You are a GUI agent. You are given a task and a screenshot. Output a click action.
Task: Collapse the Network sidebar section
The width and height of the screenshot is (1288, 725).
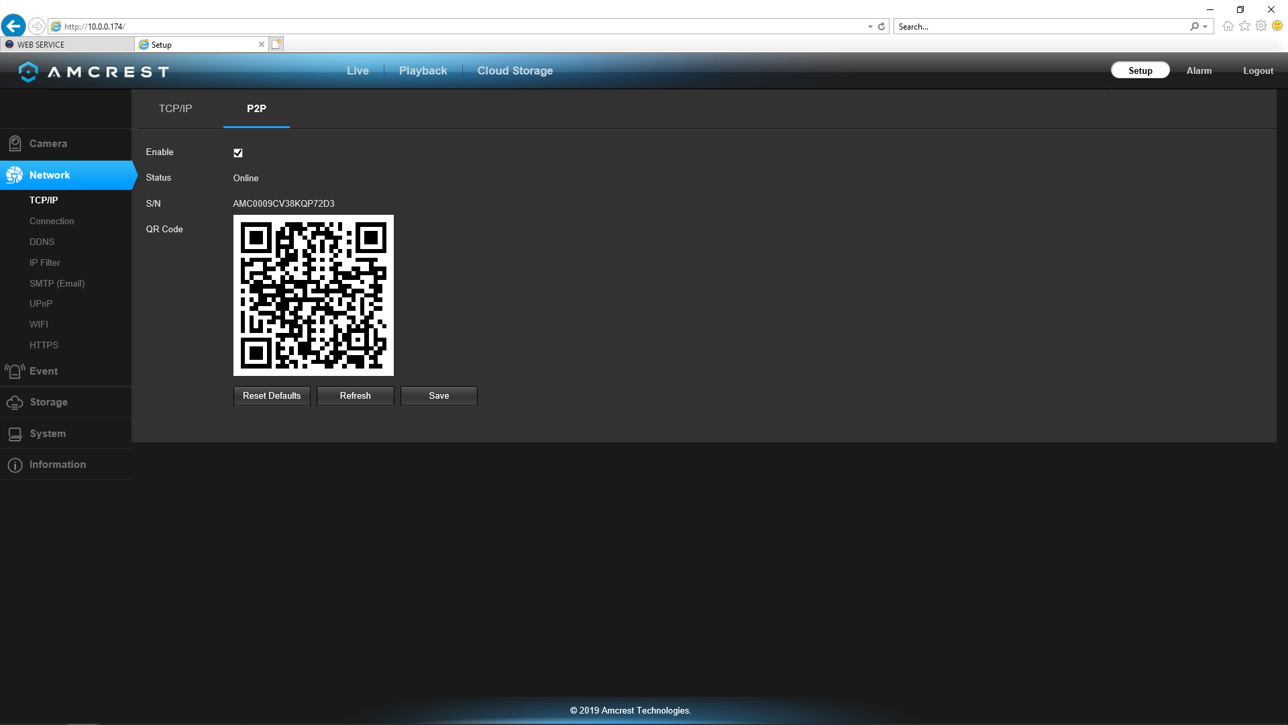66,175
